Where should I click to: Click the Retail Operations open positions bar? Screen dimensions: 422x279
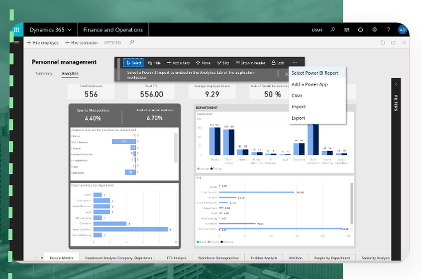tap(131, 229)
